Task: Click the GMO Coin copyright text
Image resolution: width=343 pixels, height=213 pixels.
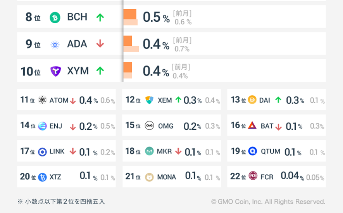Action: coord(268,202)
